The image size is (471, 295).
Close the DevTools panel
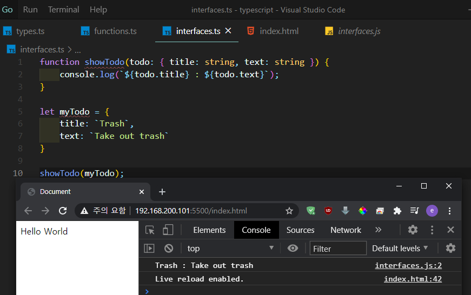pyautogui.click(x=450, y=230)
